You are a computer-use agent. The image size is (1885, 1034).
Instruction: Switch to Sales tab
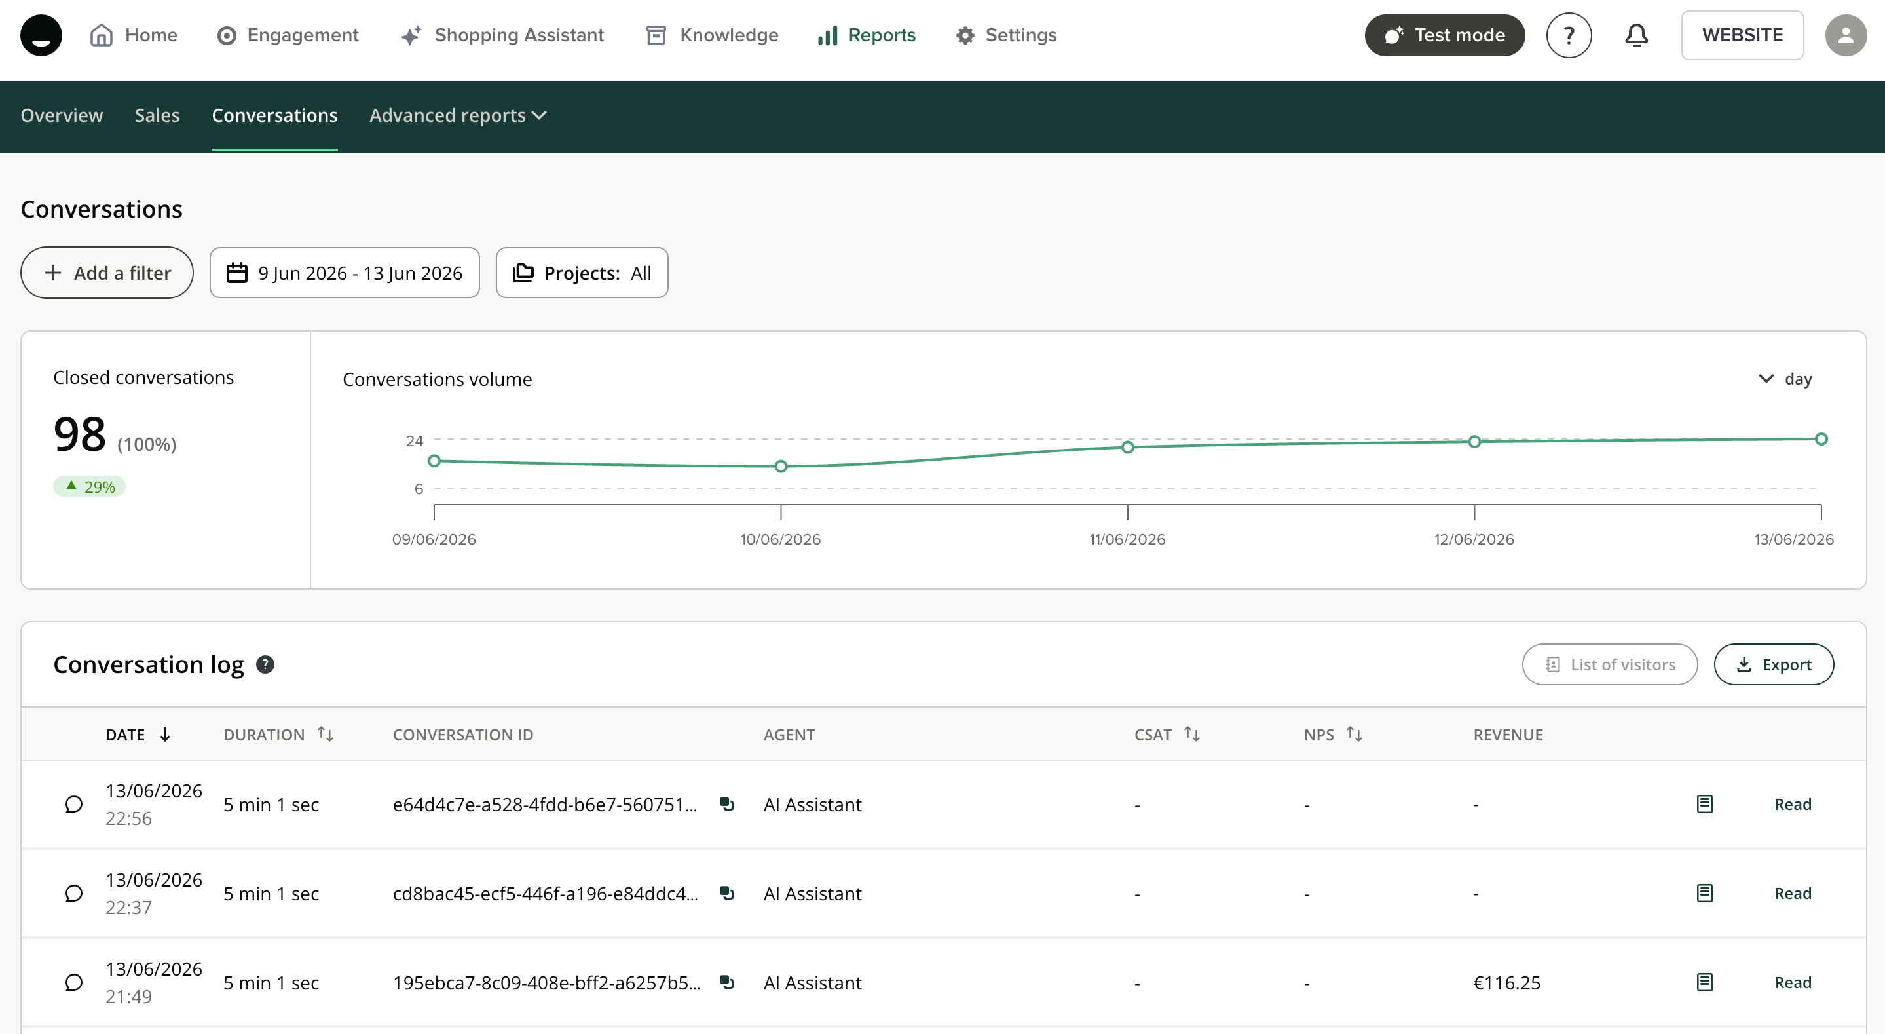point(157,116)
